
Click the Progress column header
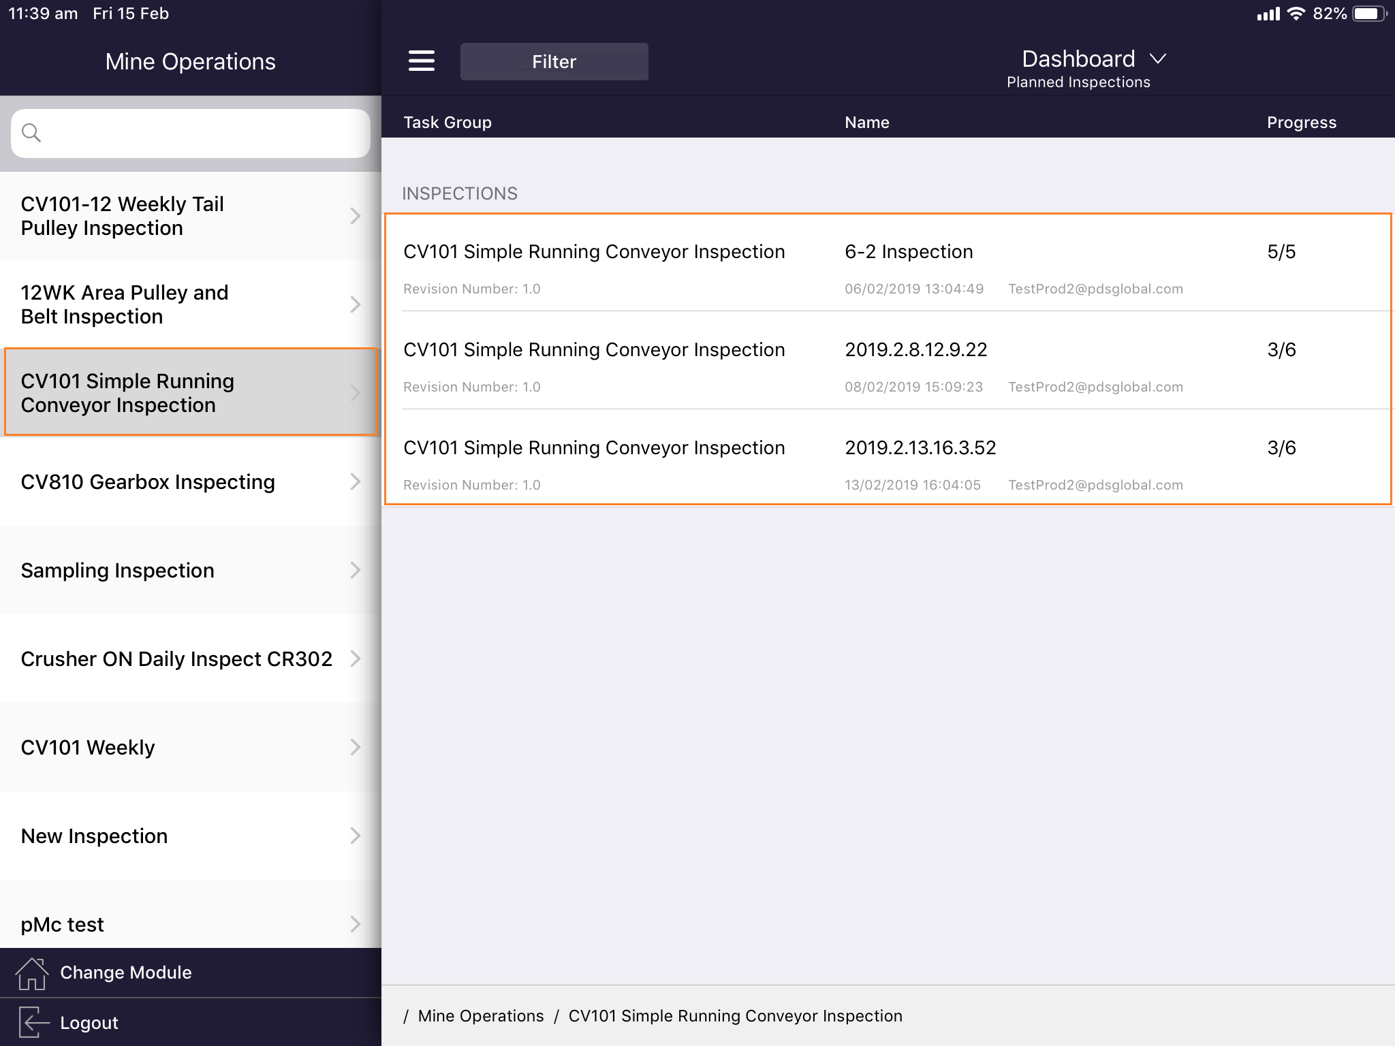pos(1302,123)
